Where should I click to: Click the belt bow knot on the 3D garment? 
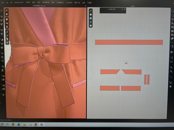pyautogui.click(x=43, y=53)
